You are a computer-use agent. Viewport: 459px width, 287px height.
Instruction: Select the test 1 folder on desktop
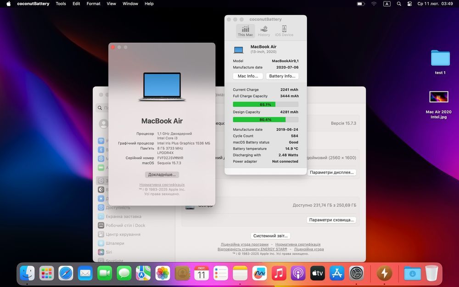point(440,62)
